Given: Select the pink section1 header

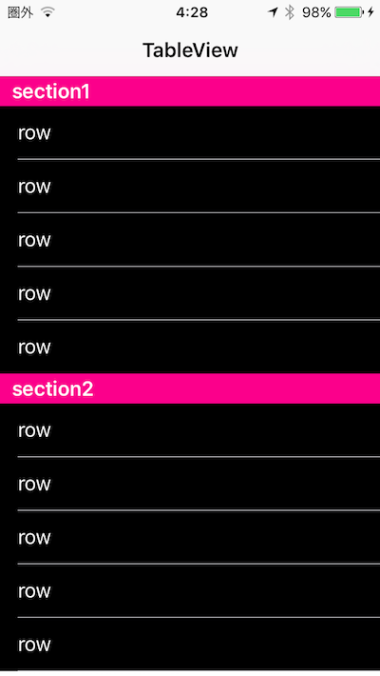Looking at the screenshot, I should [190, 91].
